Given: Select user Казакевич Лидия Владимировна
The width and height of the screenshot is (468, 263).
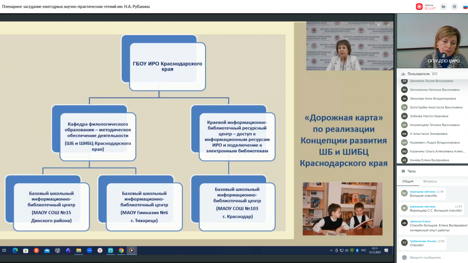Looking at the screenshot, I should point(434,142).
